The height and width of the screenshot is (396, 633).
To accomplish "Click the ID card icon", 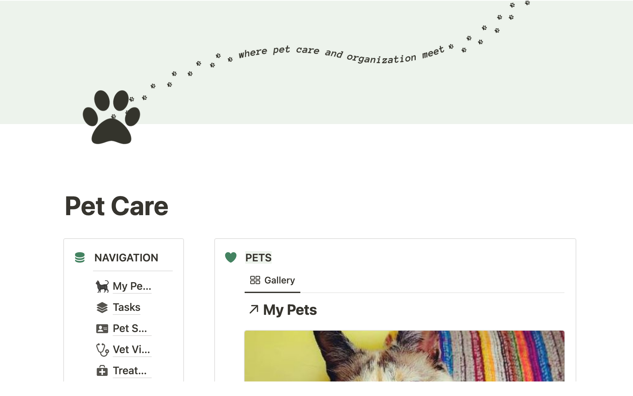I will tap(102, 328).
